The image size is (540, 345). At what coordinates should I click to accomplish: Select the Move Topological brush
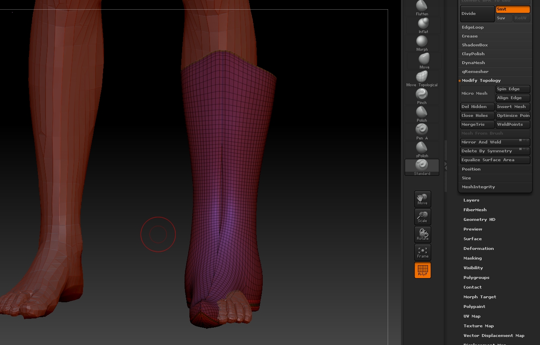tap(422, 79)
